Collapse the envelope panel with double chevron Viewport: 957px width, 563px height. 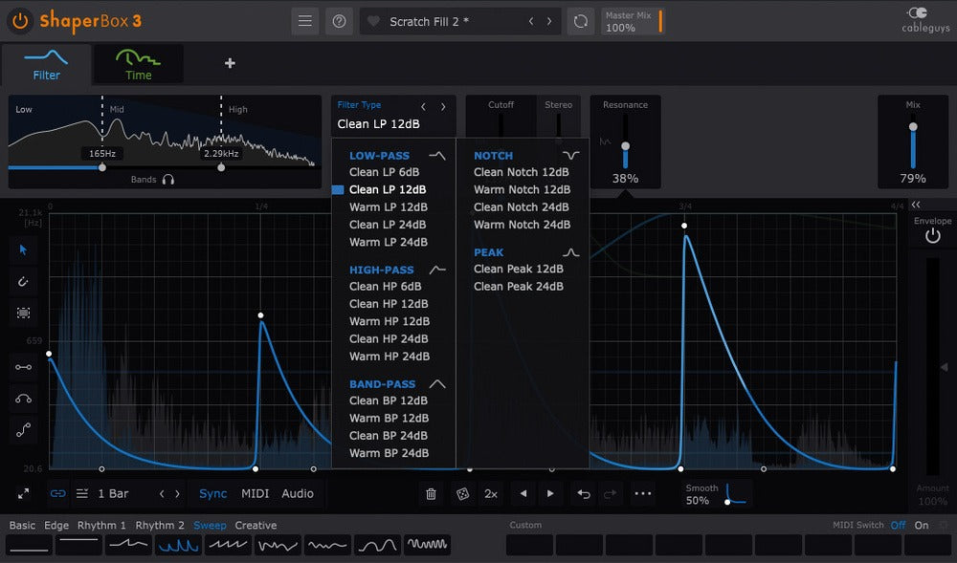click(x=916, y=205)
